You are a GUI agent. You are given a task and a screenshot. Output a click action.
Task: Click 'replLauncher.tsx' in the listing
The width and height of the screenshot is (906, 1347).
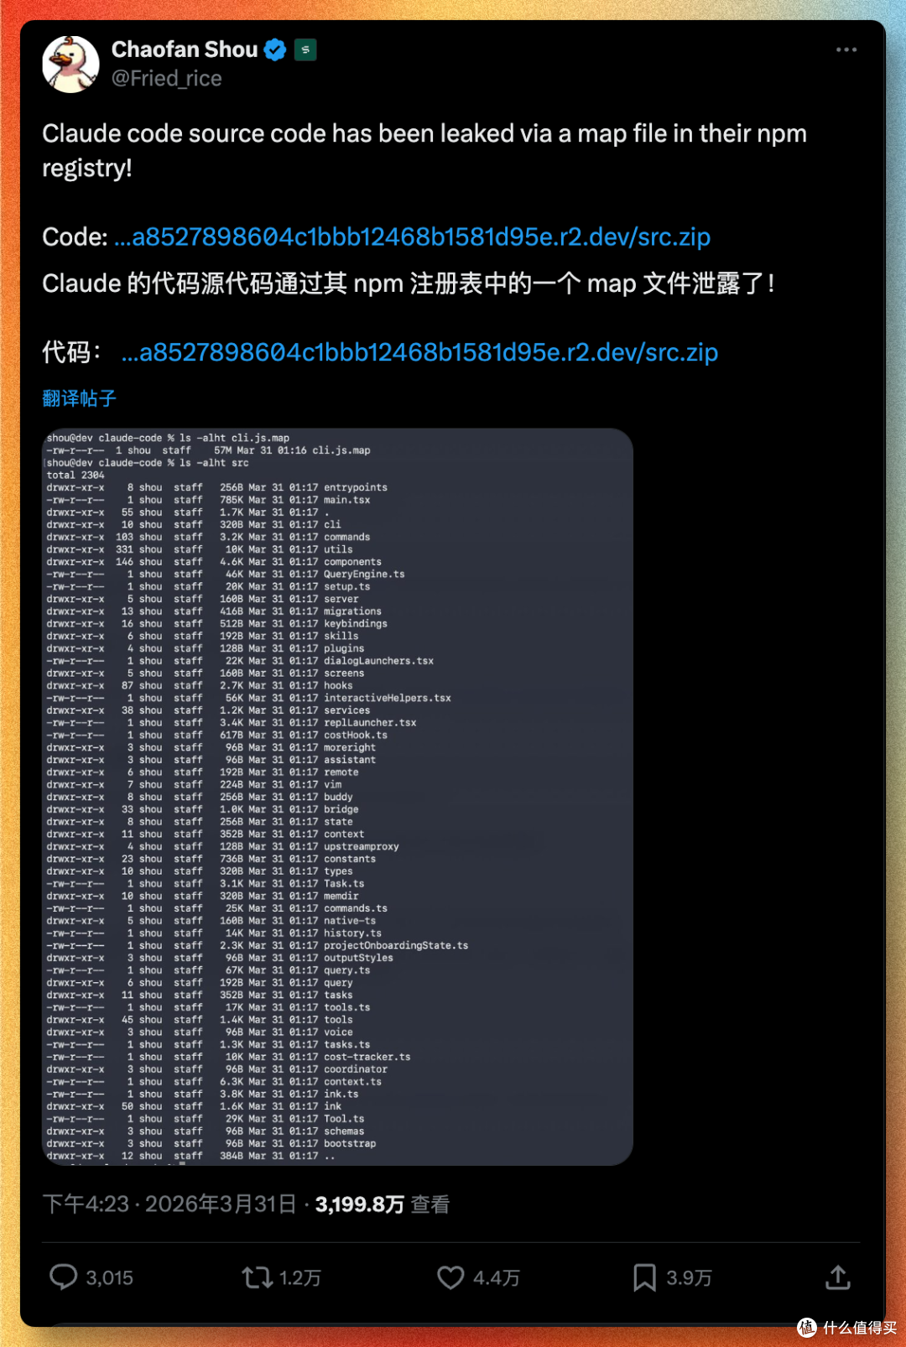(370, 722)
